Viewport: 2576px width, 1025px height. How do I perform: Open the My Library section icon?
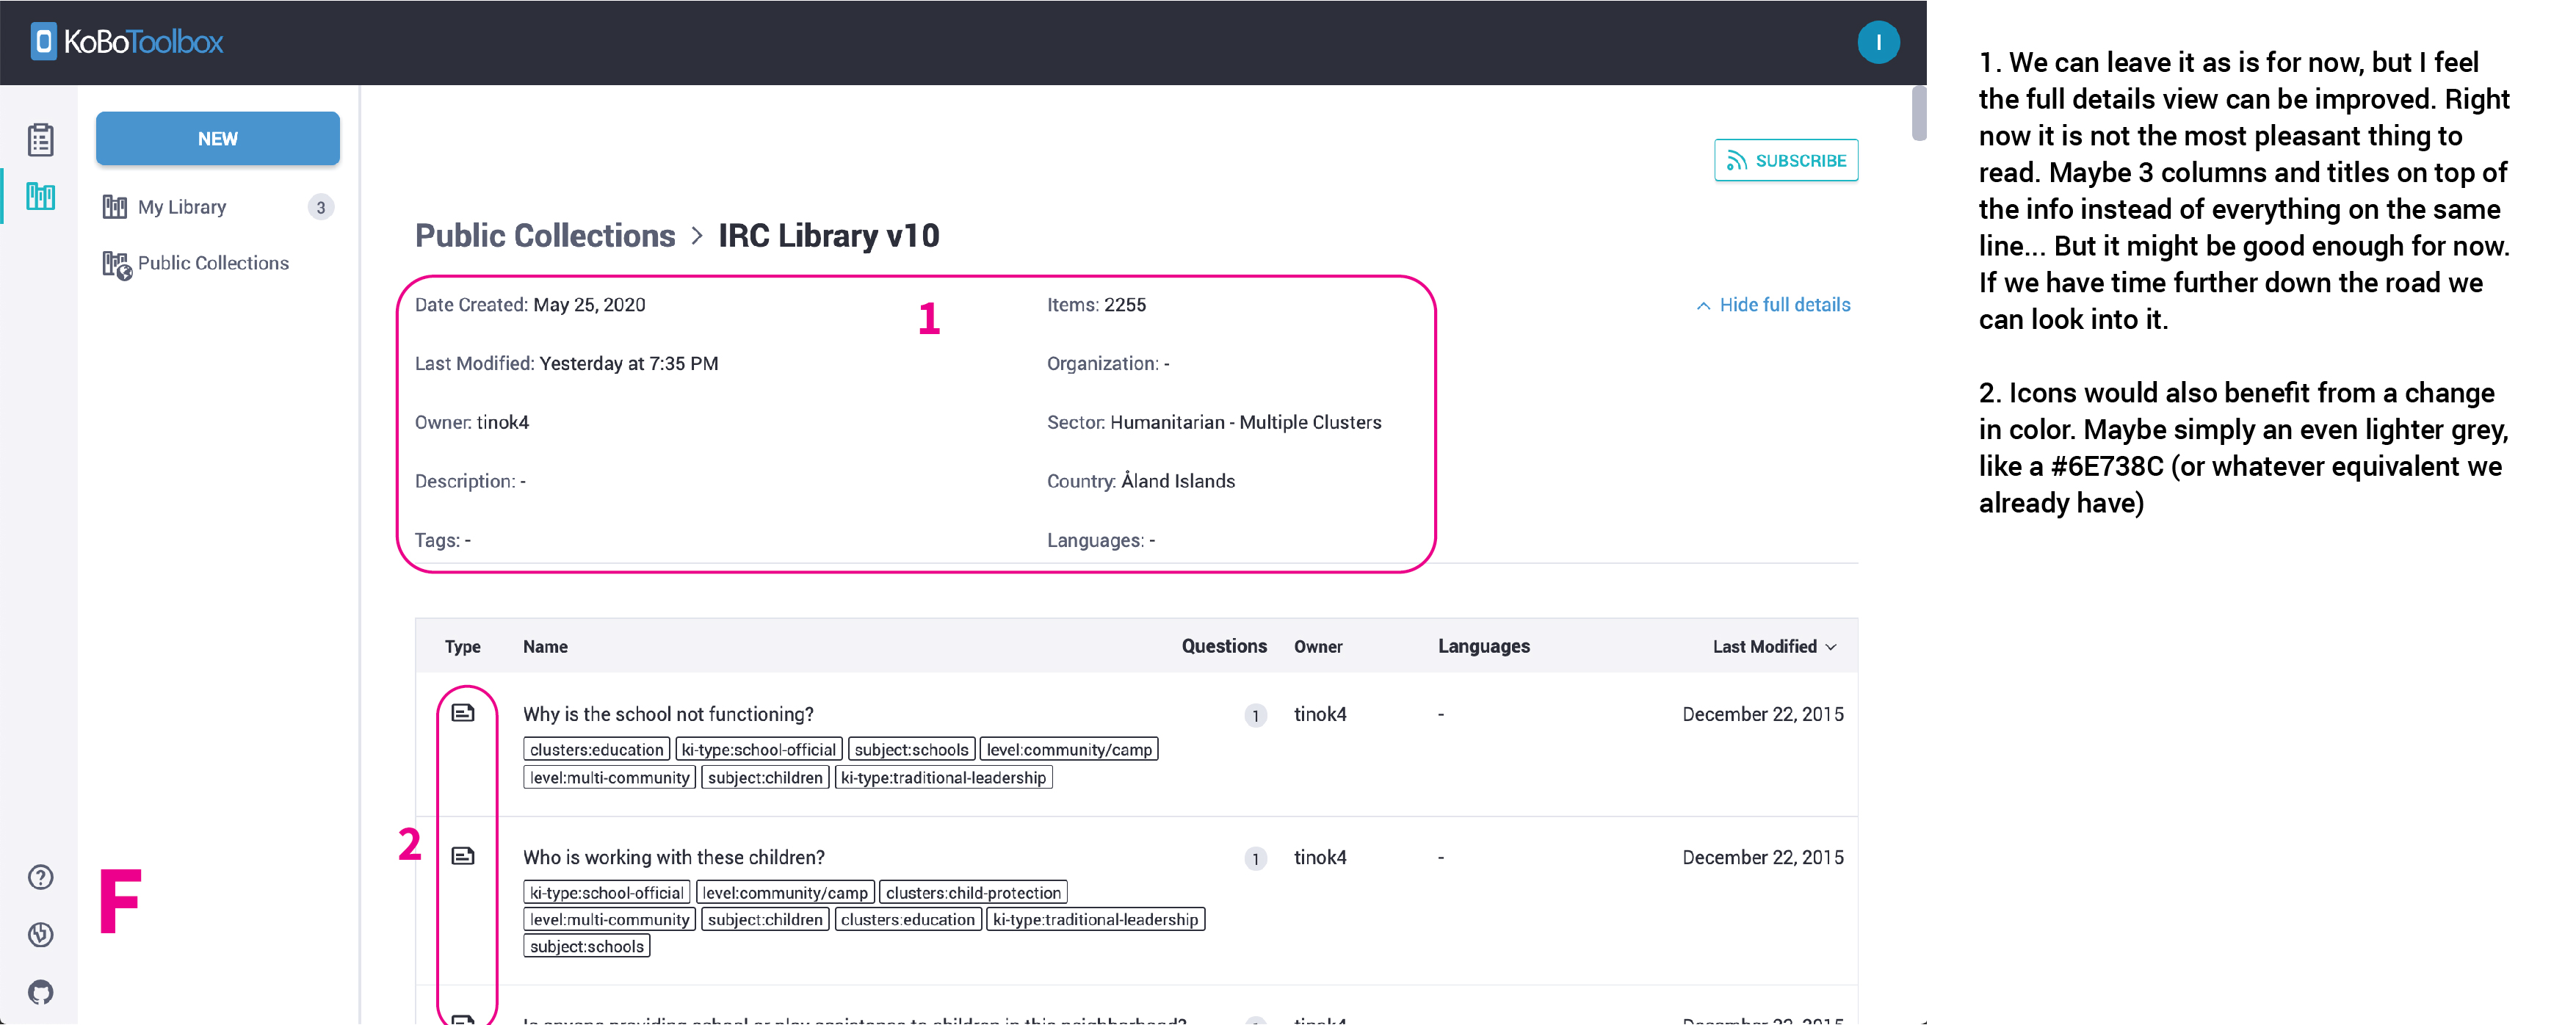pos(115,207)
